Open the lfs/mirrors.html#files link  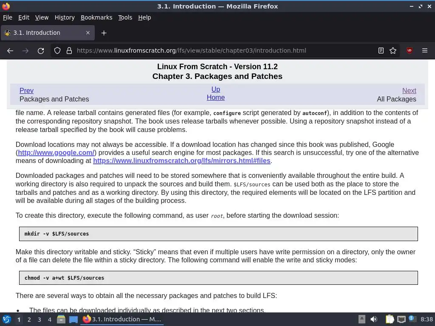point(182,161)
